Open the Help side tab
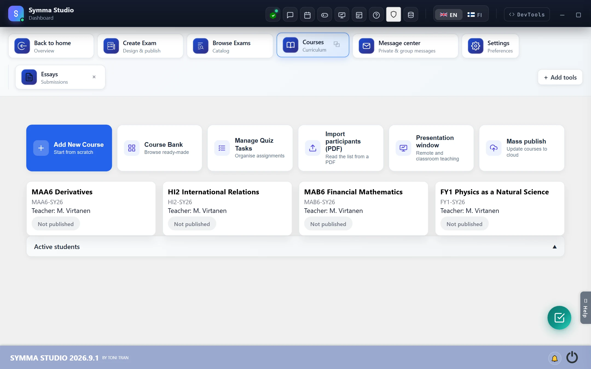Viewport: 591px width, 369px height. (586, 308)
